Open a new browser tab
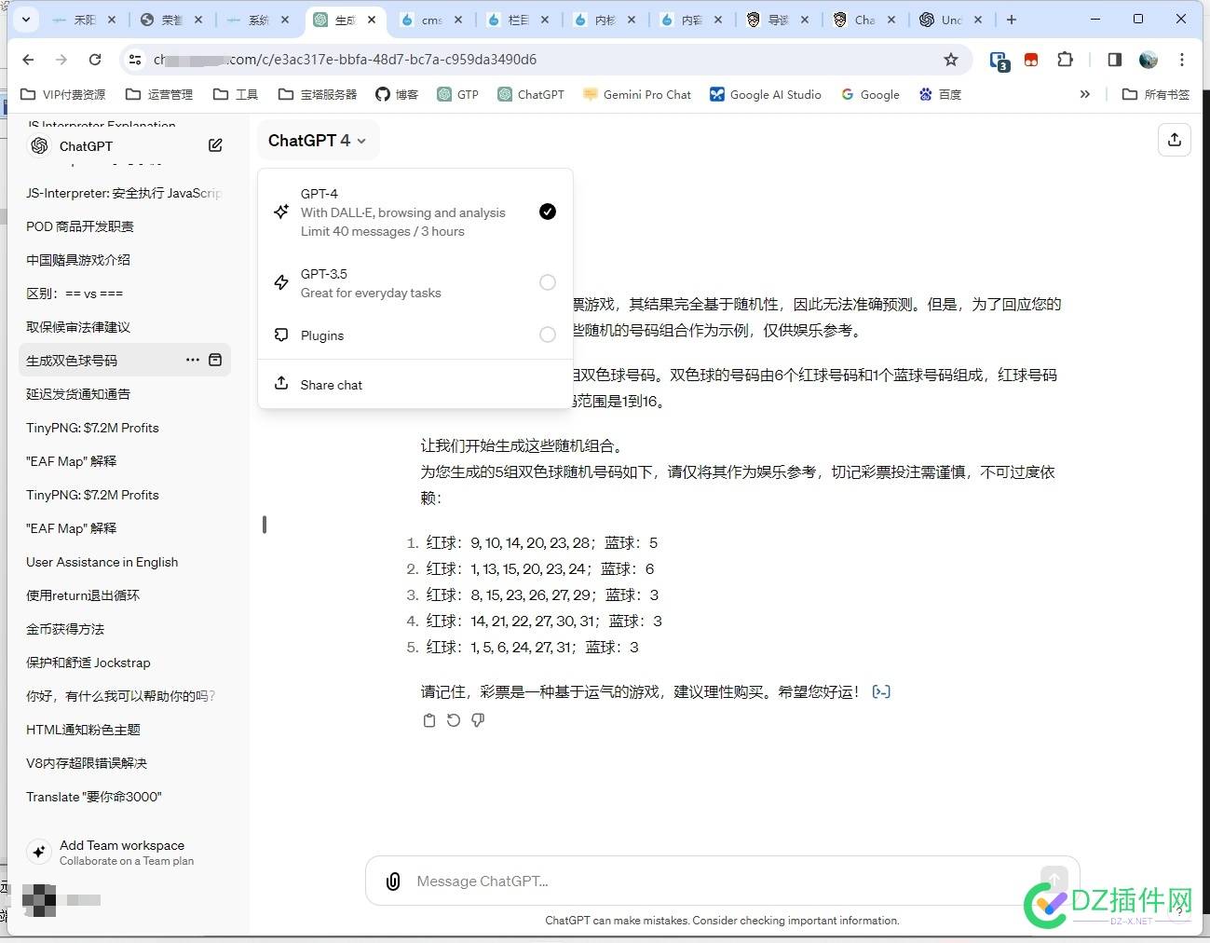Screen dimensions: 1210x943 (x=1012, y=20)
